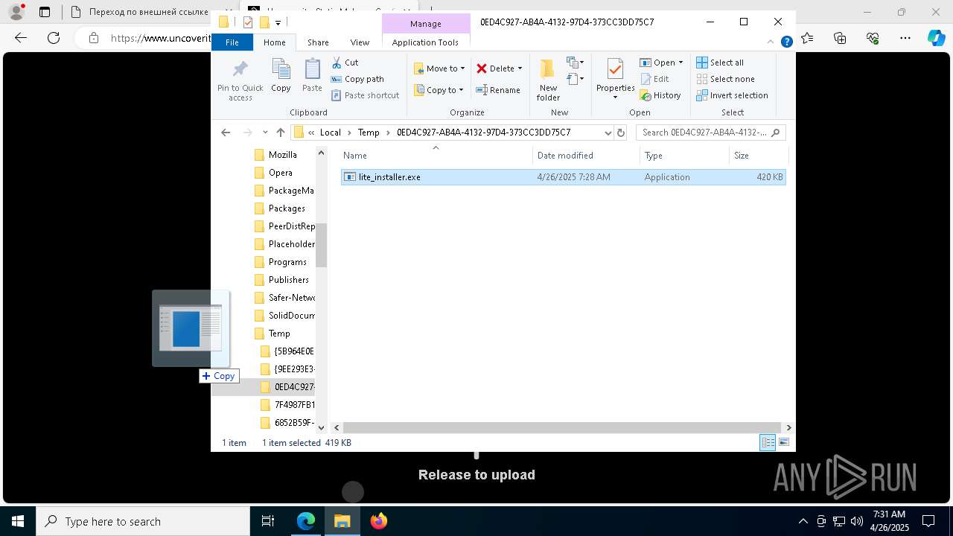The image size is (953, 536).
Task: Click the Local breadcrumb in address bar
Action: point(331,133)
